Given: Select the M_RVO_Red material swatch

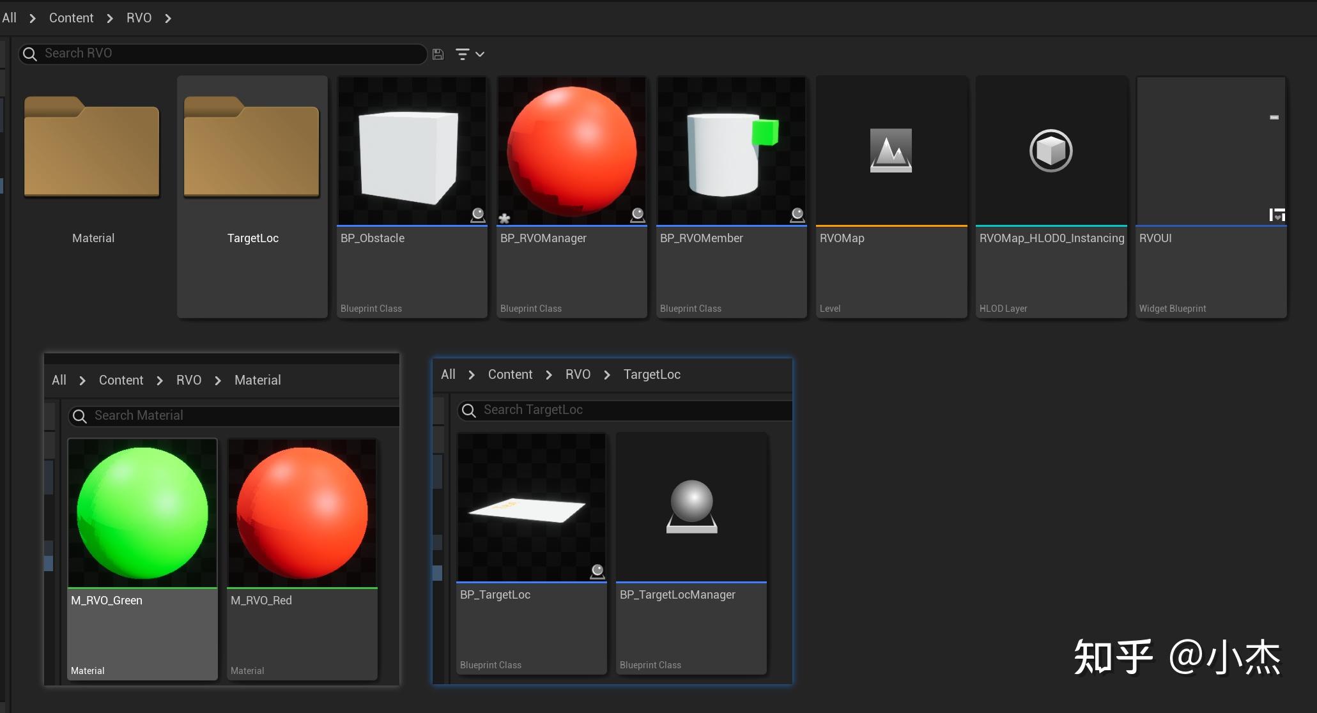Looking at the screenshot, I should [x=302, y=512].
